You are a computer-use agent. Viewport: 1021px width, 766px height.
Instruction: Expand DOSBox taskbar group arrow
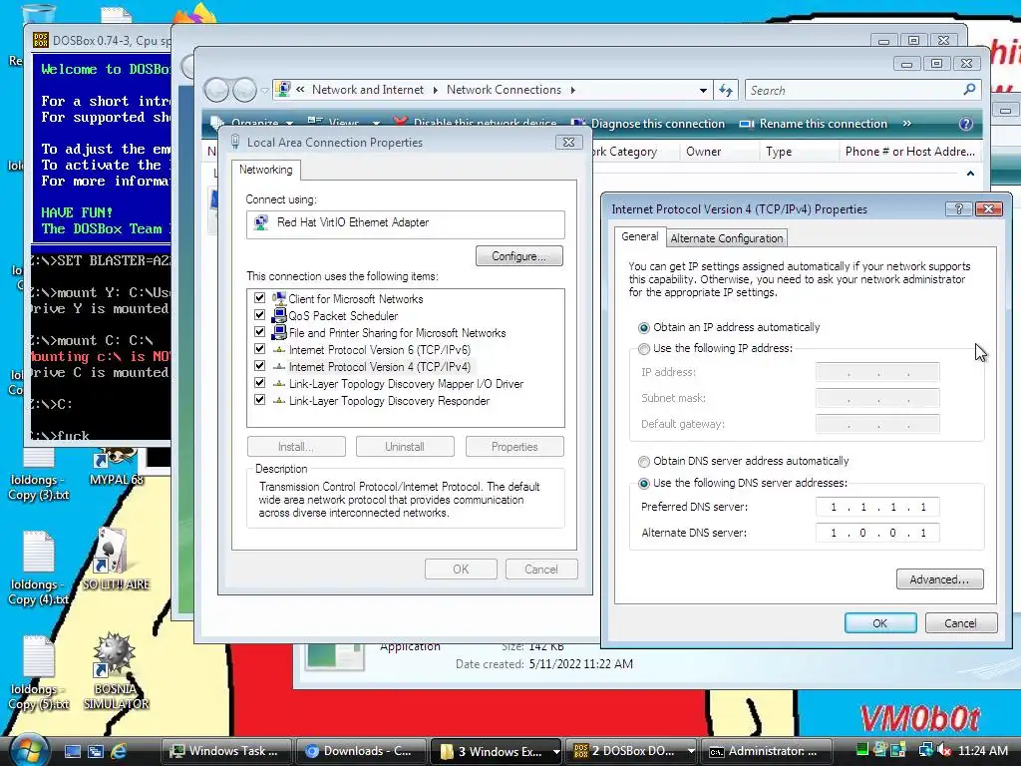pyautogui.click(x=691, y=751)
